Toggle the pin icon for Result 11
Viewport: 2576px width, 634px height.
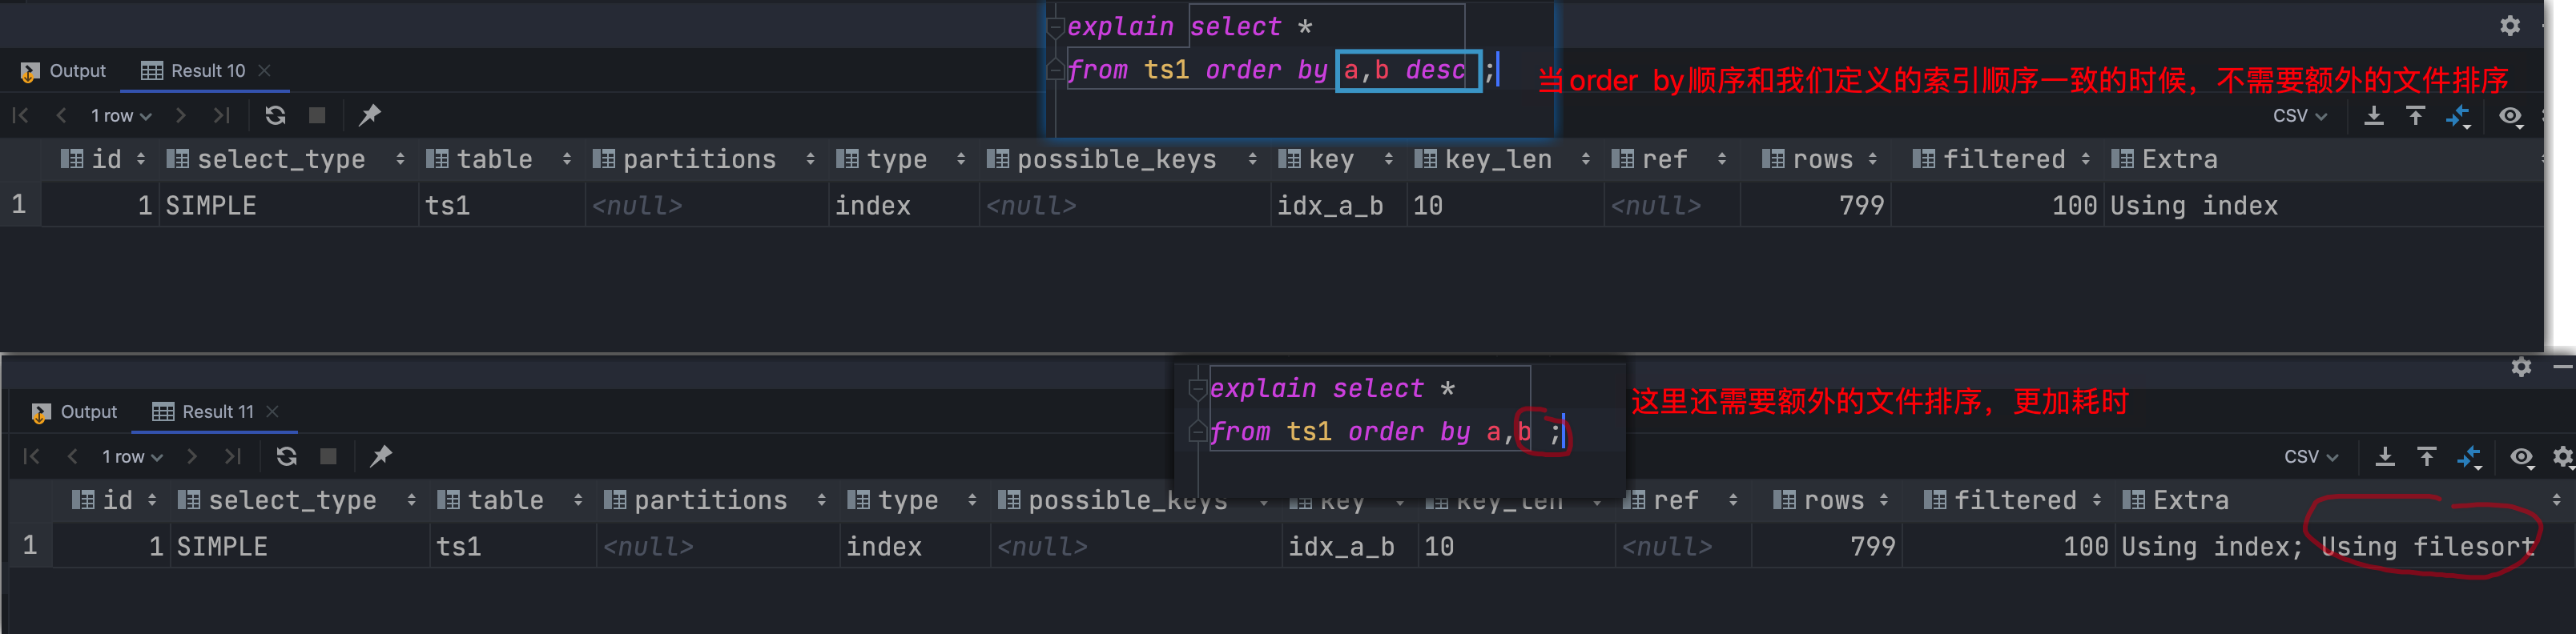click(x=381, y=457)
